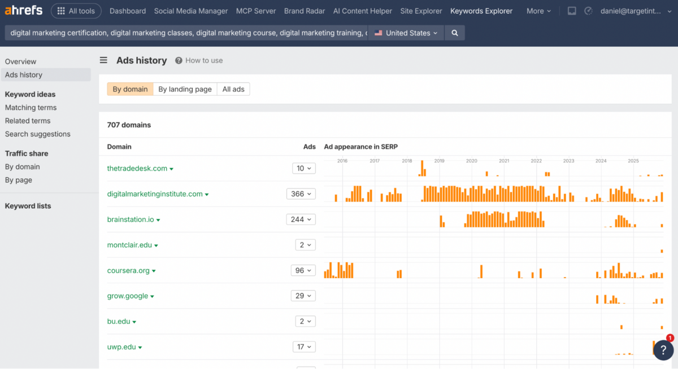
Task: Open Search suggestions in sidebar
Action: pos(38,134)
